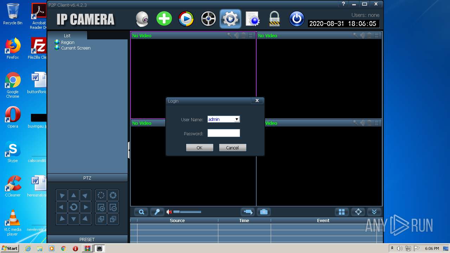Click the help question mark button
The height and width of the screenshot is (253, 450).
click(x=343, y=4)
